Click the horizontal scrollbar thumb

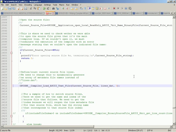(x=49, y=127)
